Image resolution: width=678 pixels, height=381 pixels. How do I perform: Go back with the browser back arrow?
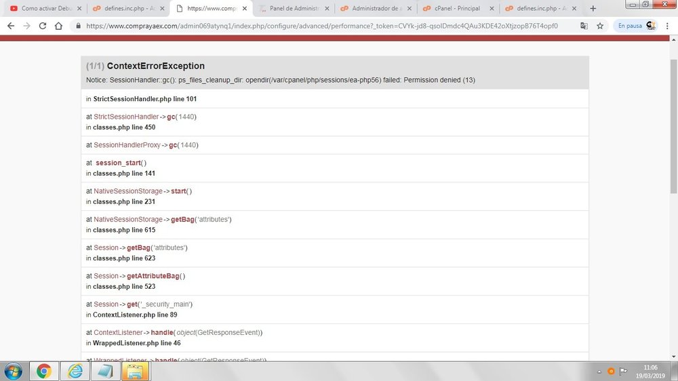coord(11,26)
